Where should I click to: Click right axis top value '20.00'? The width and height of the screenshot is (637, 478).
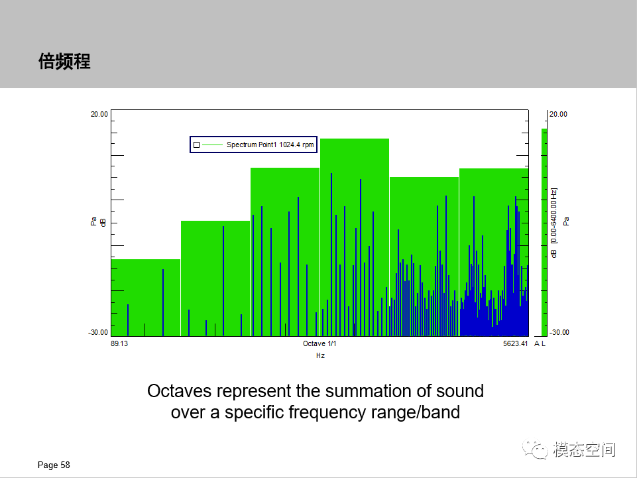click(x=558, y=114)
